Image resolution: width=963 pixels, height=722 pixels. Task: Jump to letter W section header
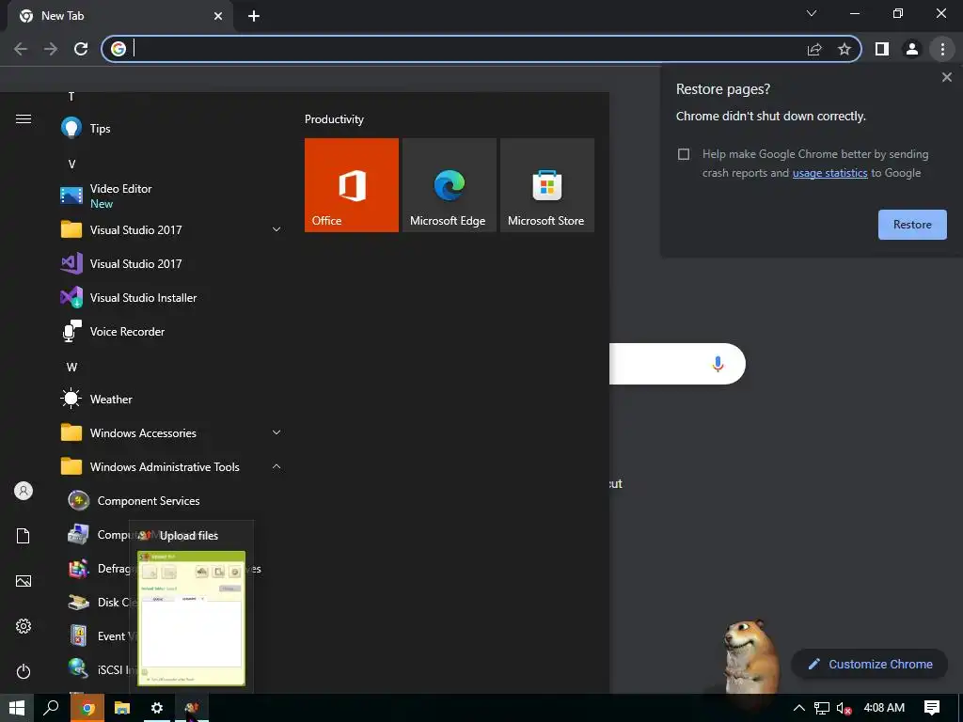(71, 368)
